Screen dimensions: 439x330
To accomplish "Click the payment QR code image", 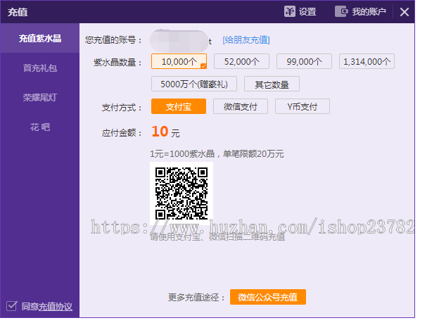I will [x=182, y=193].
